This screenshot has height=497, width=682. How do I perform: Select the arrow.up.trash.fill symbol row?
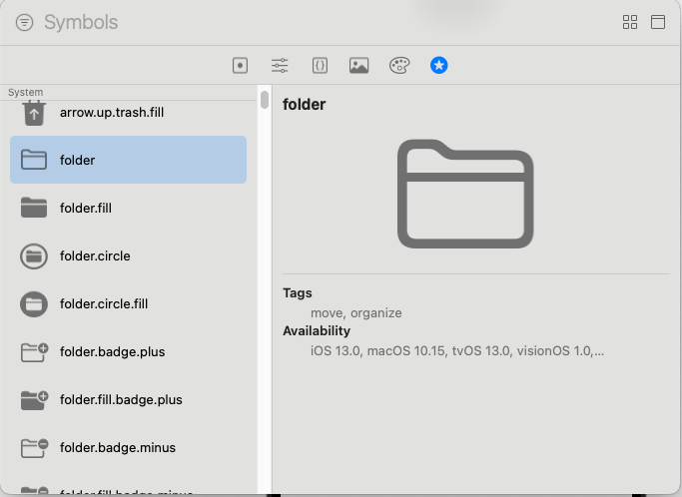[128, 113]
